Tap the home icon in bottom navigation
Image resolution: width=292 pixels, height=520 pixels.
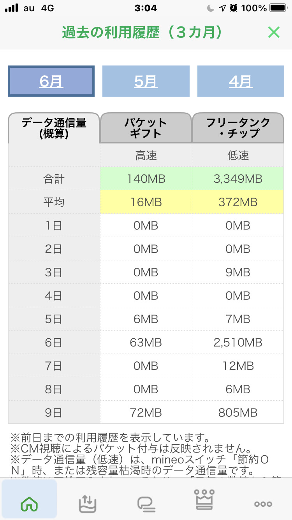coord(30,504)
